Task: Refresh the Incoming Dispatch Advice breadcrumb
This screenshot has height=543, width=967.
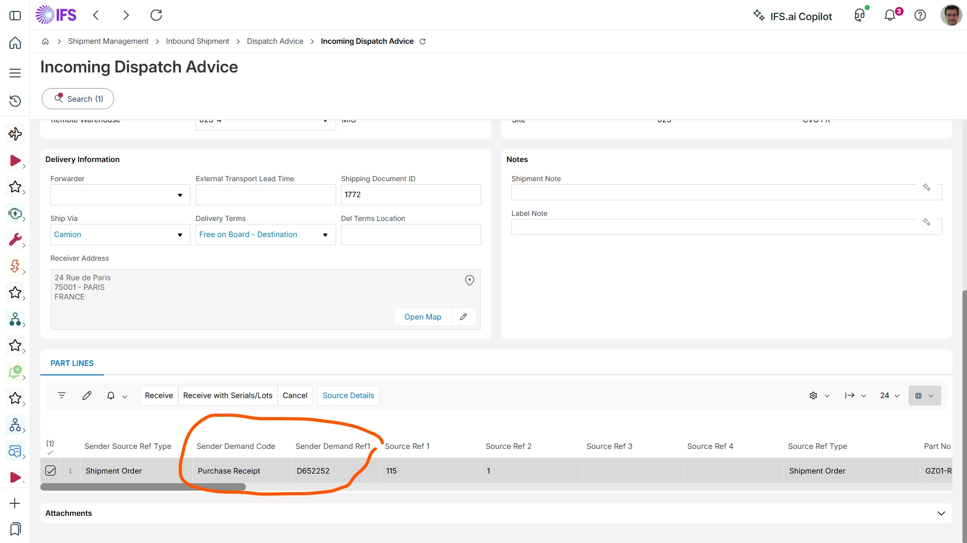Action: coord(423,41)
